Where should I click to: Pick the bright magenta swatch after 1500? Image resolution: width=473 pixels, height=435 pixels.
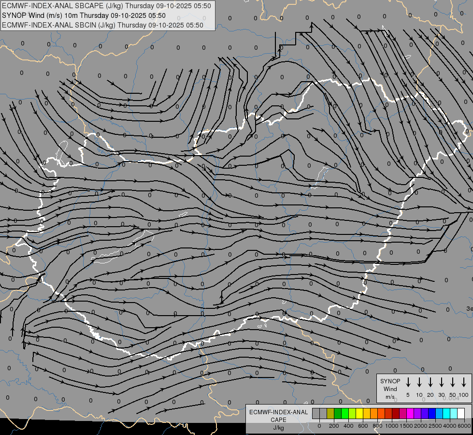[410, 413]
